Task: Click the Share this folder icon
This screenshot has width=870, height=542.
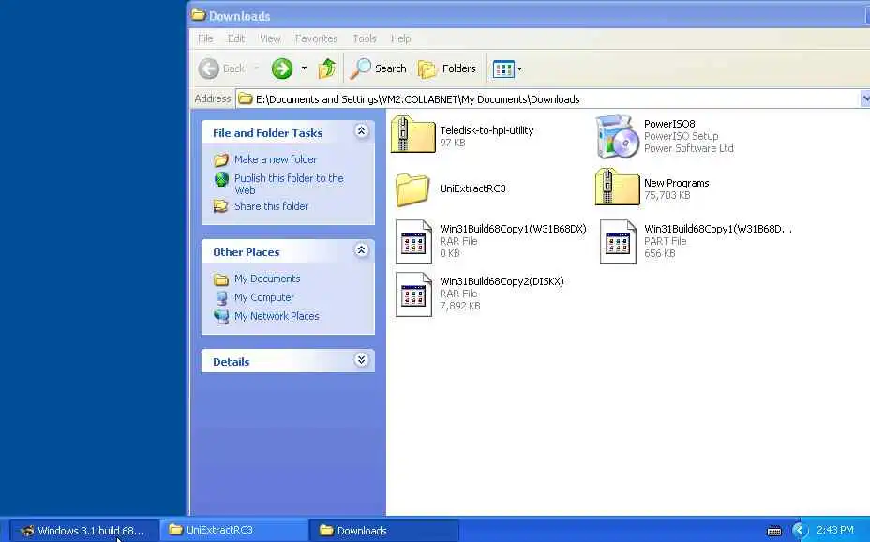Action: point(221,206)
